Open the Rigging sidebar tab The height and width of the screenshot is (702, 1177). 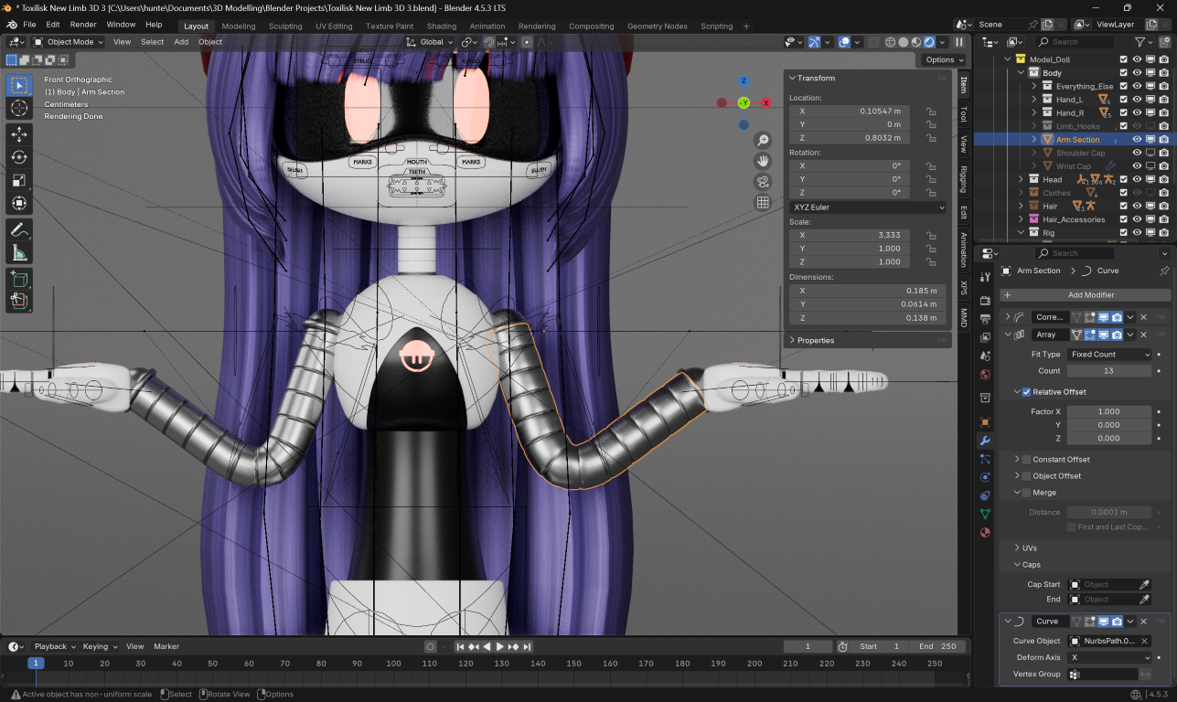click(x=963, y=180)
